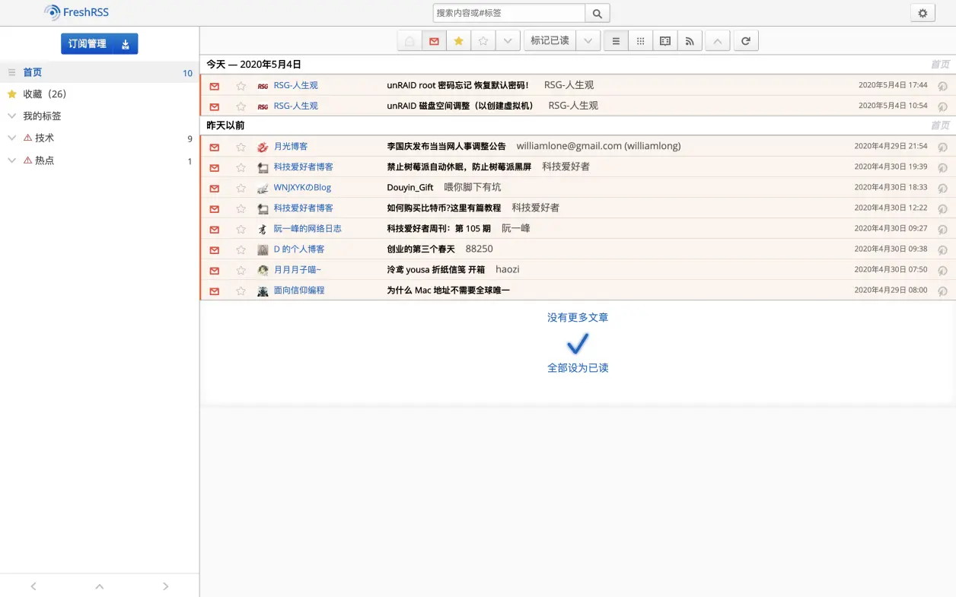Image resolution: width=956 pixels, height=597 pixels.
Task: Click the 全部设为已读 link
Action: 578,367
